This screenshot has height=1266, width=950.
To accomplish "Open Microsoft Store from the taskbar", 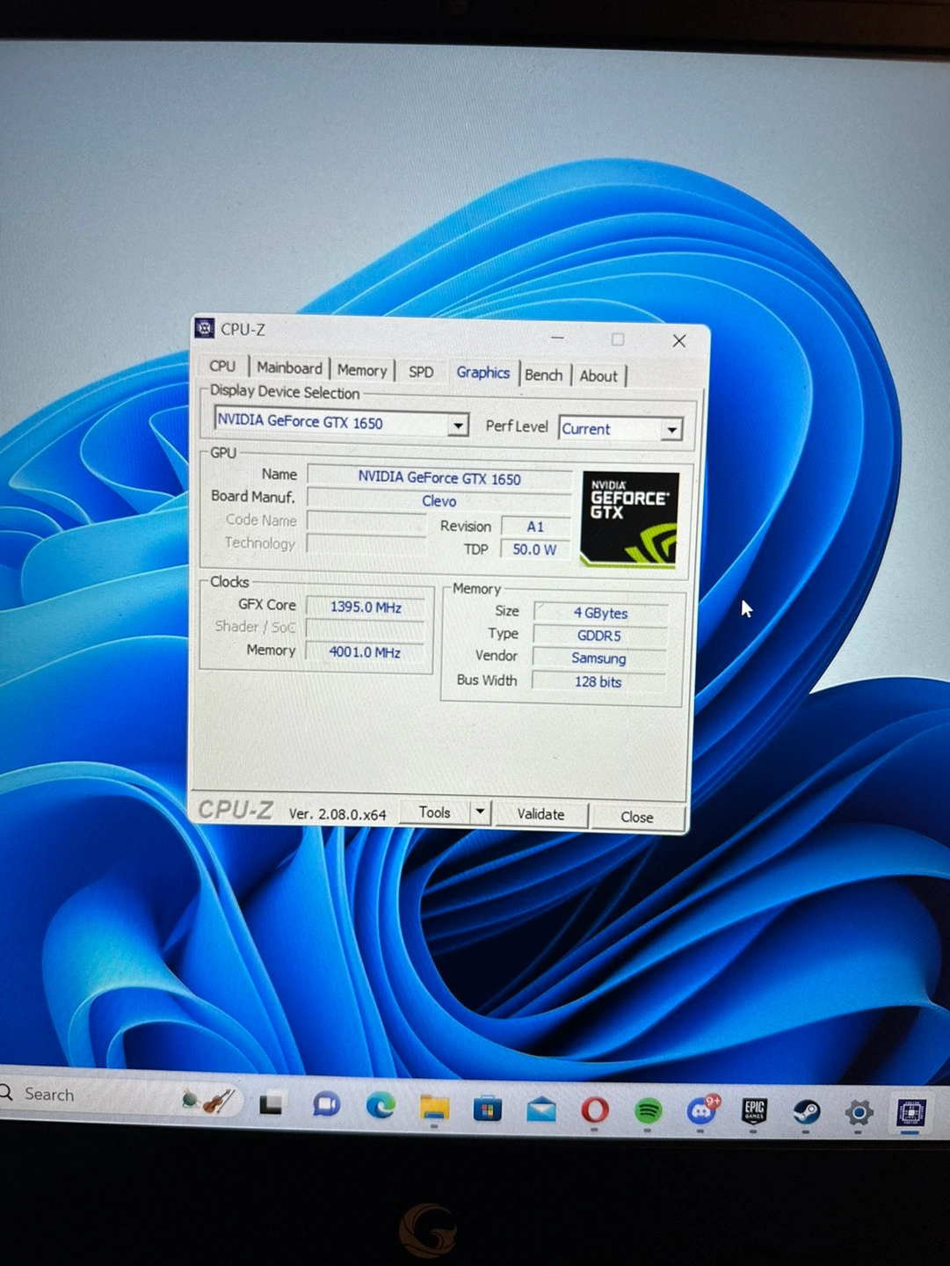I will (487, 1110).
